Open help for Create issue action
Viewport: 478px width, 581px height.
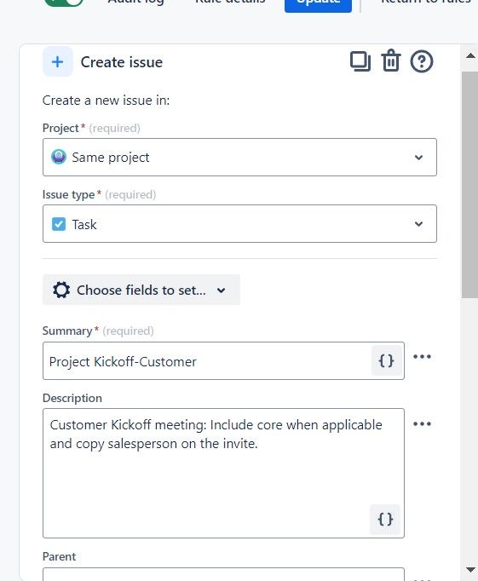421,61
